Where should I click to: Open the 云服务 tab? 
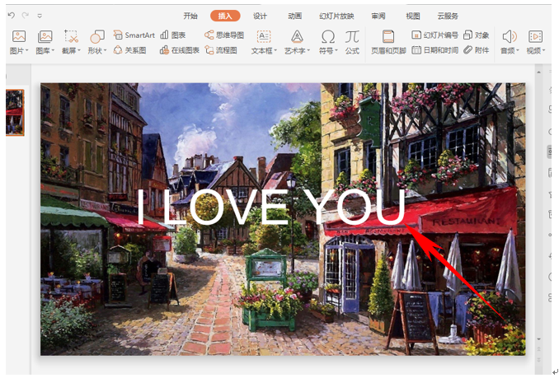pos(448,16)
